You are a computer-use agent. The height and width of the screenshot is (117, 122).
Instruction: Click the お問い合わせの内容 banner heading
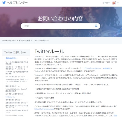60,19
